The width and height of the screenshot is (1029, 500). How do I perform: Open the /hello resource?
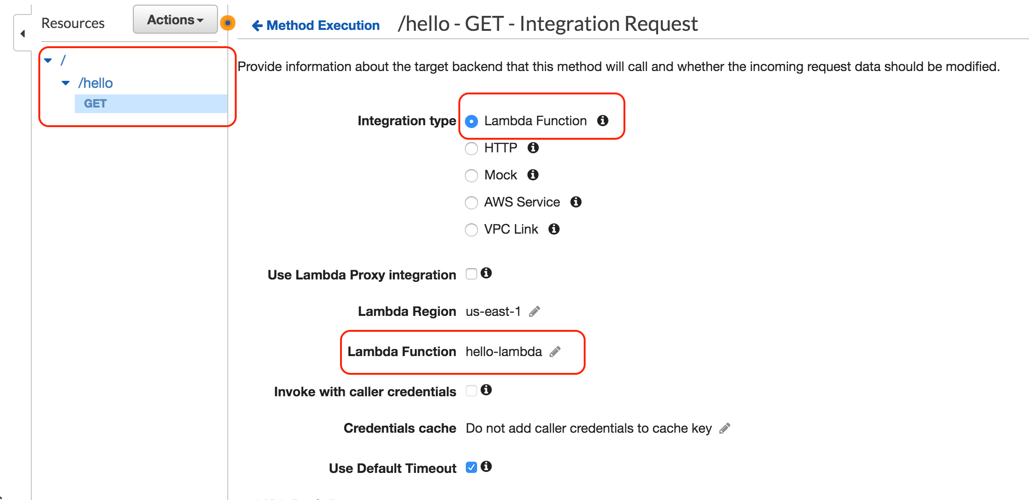[x=95, y=83]
